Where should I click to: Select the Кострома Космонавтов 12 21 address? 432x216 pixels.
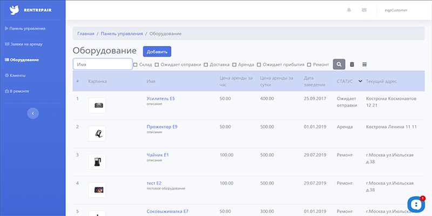(391, 102)
